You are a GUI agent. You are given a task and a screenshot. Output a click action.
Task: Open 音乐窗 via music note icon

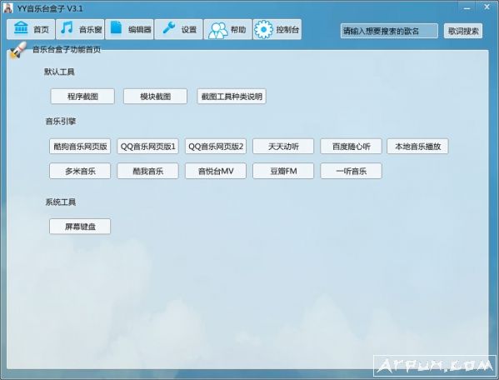tap(67, 28)
